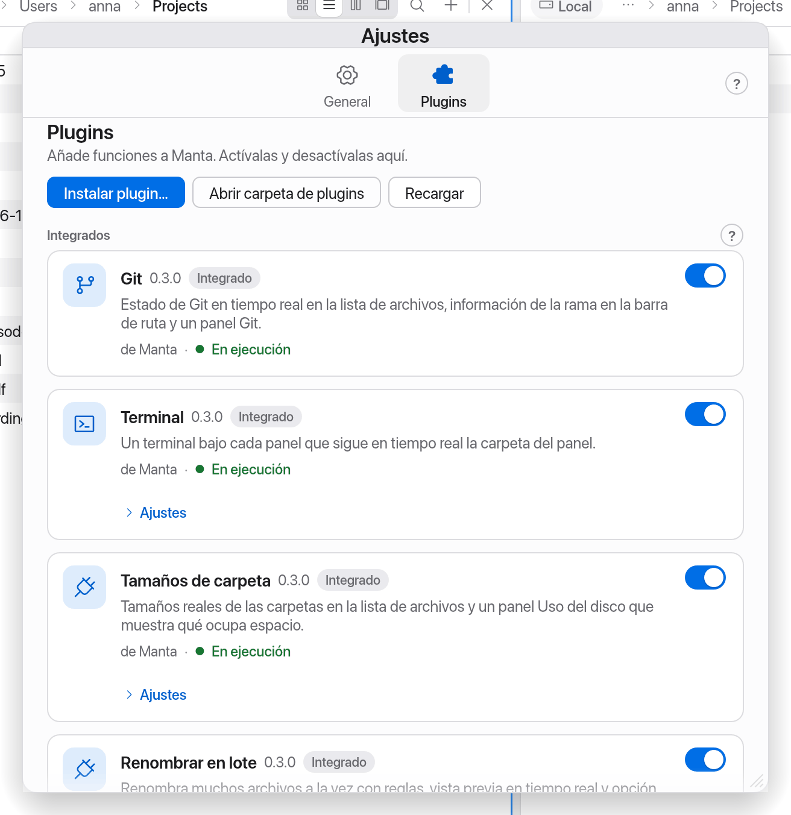Open the plugins folder with Abrir carpeta de plugins
791x815 pixels.
286,192
